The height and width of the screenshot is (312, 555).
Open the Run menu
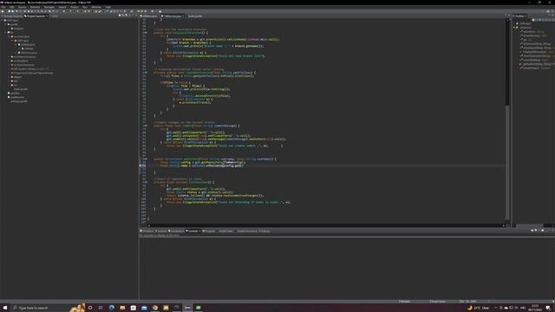pos(85,7)
